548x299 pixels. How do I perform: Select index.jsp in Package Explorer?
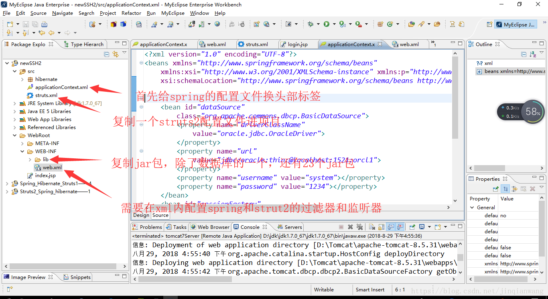tap(45, 176)
